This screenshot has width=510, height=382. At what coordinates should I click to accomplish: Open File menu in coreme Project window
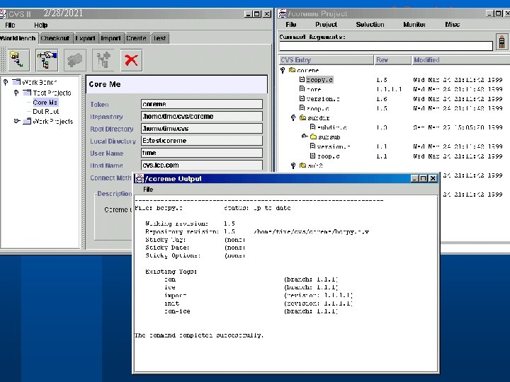click(291, 24)
